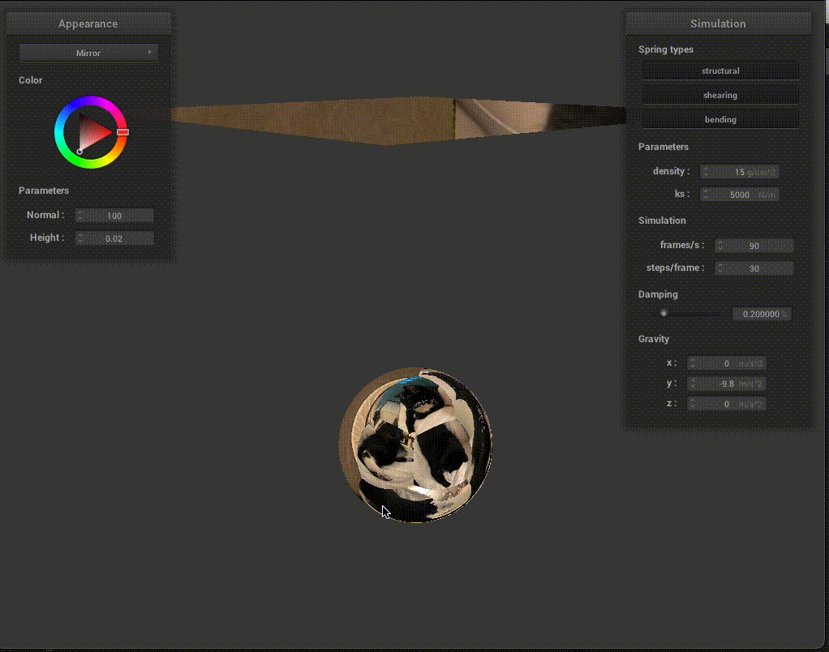Open the Mirror shader dropdown
This screenshot has height=652, width=829.
[x=88, y=53]
